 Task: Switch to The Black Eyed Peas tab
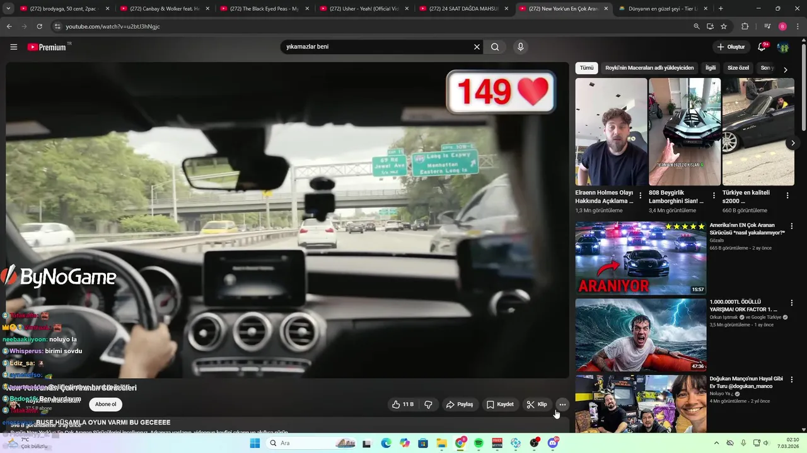click(x=264, y=9)
